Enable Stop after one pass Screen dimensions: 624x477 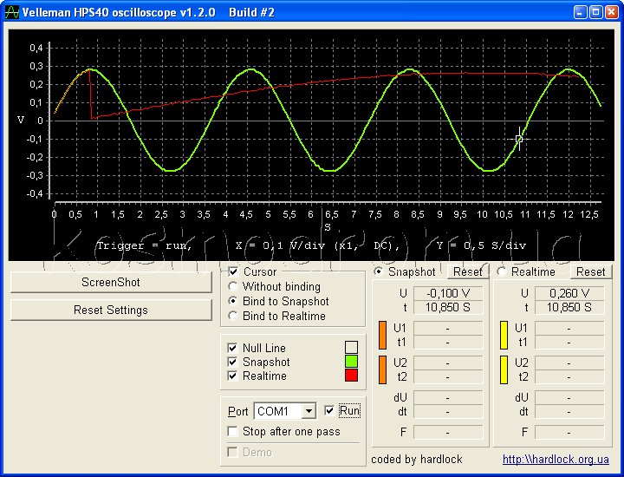point(232,432)
